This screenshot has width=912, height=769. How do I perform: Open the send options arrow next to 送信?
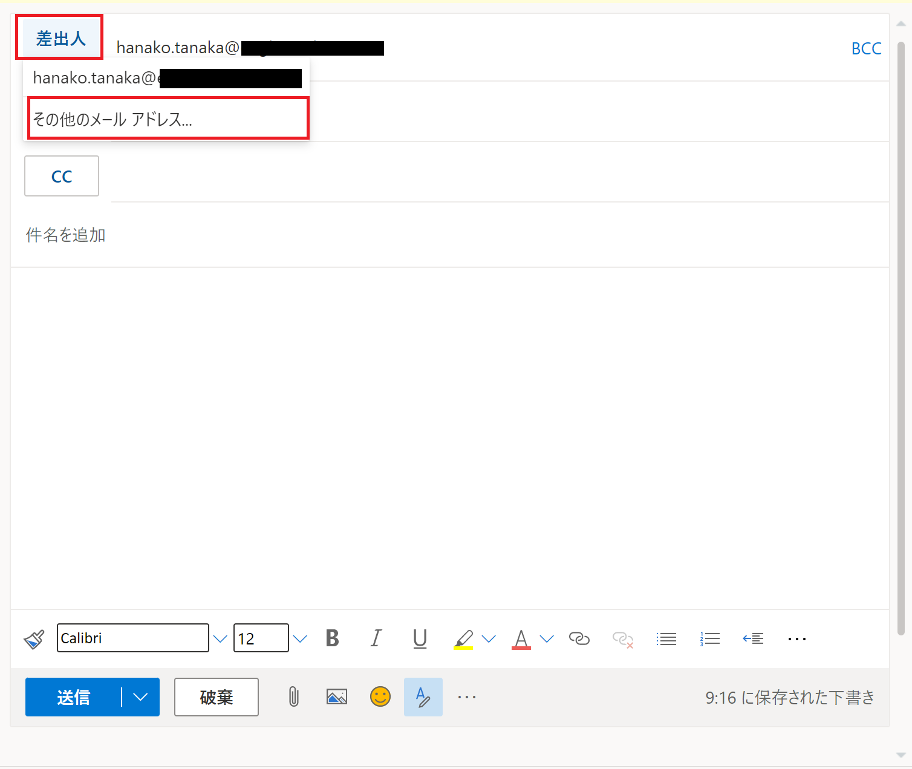(x=140, y=697)
